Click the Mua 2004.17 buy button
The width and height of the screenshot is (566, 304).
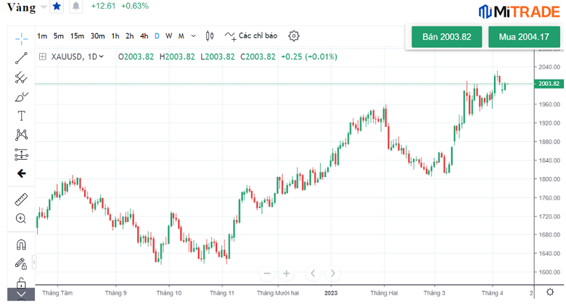coord(524,36)
